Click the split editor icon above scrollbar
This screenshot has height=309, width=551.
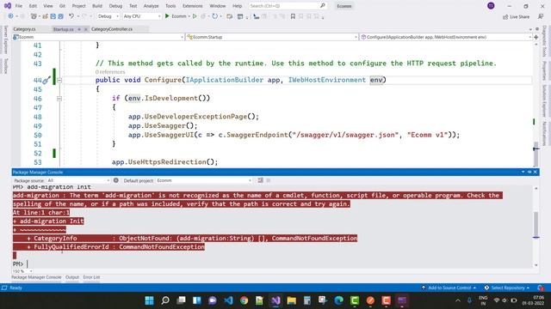point(536,37)
